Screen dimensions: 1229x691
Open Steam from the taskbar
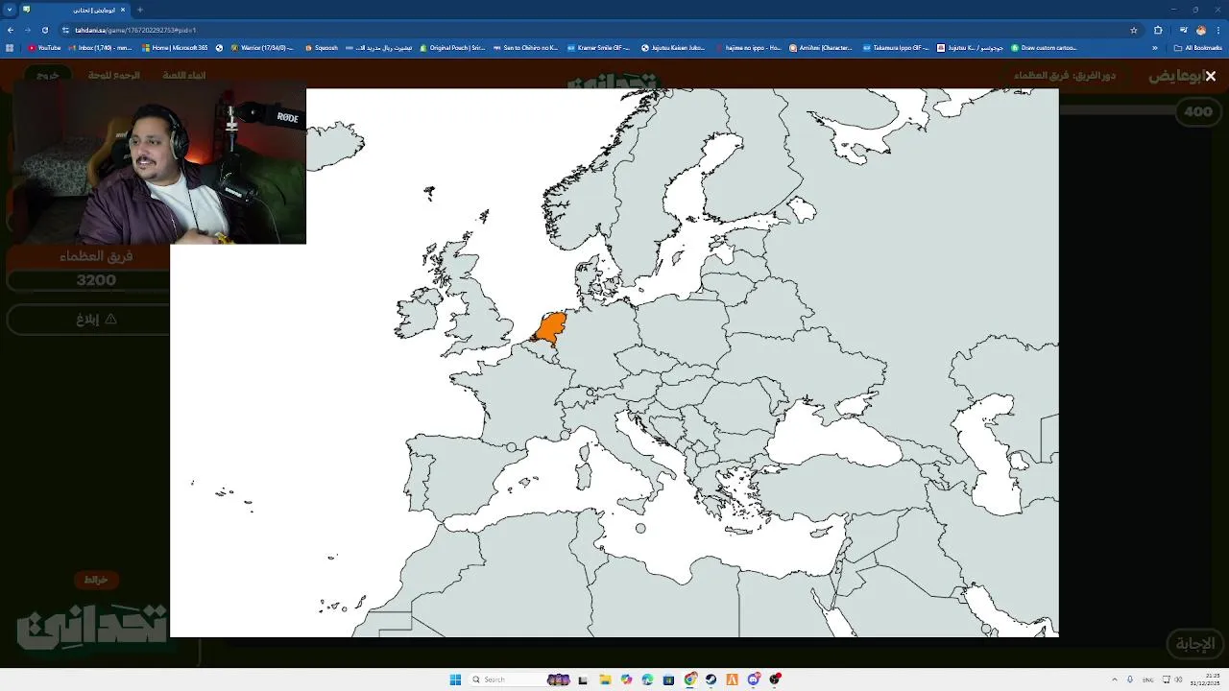711,679
